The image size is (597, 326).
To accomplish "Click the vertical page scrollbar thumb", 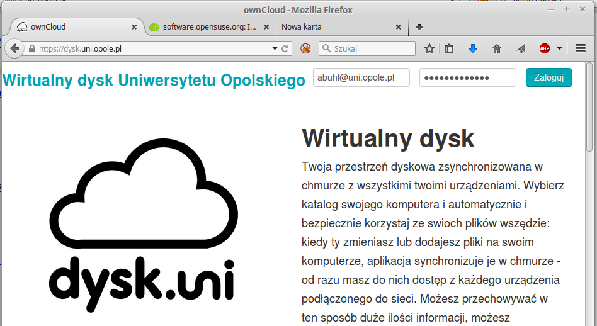I will [590, 107].
